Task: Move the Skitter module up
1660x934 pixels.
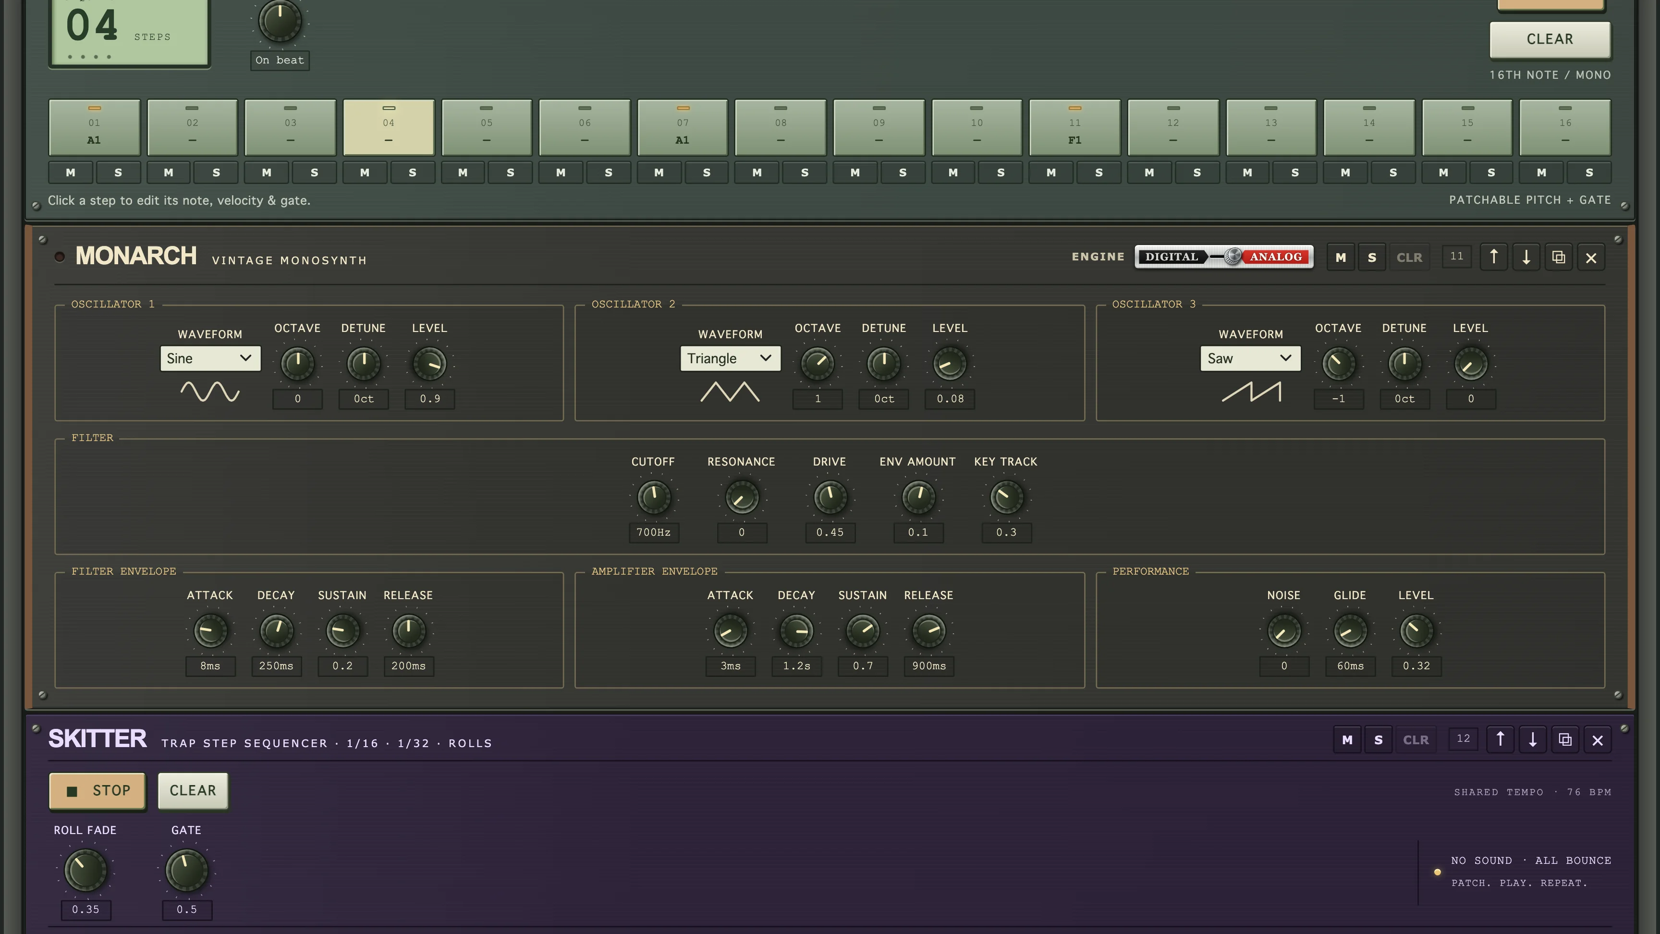Action: (x=1500, y=739)
